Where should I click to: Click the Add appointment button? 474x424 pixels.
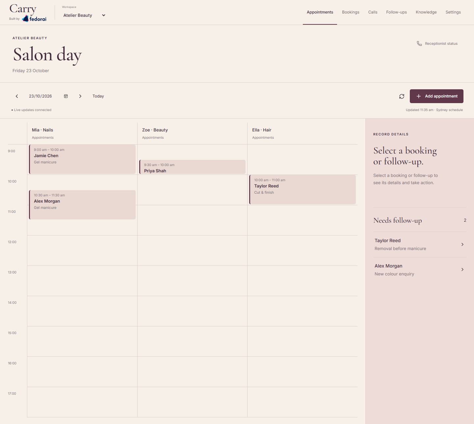point(436,96)
